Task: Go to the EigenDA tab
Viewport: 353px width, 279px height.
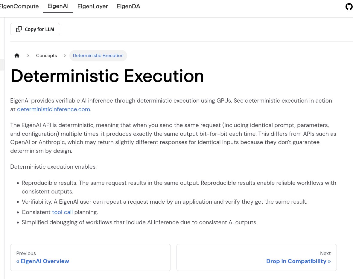Action: [x=128, y=6]
